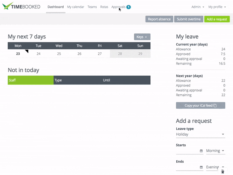Expand the Keys dropdown
The image size is (233, 175).
click(142, 37)
